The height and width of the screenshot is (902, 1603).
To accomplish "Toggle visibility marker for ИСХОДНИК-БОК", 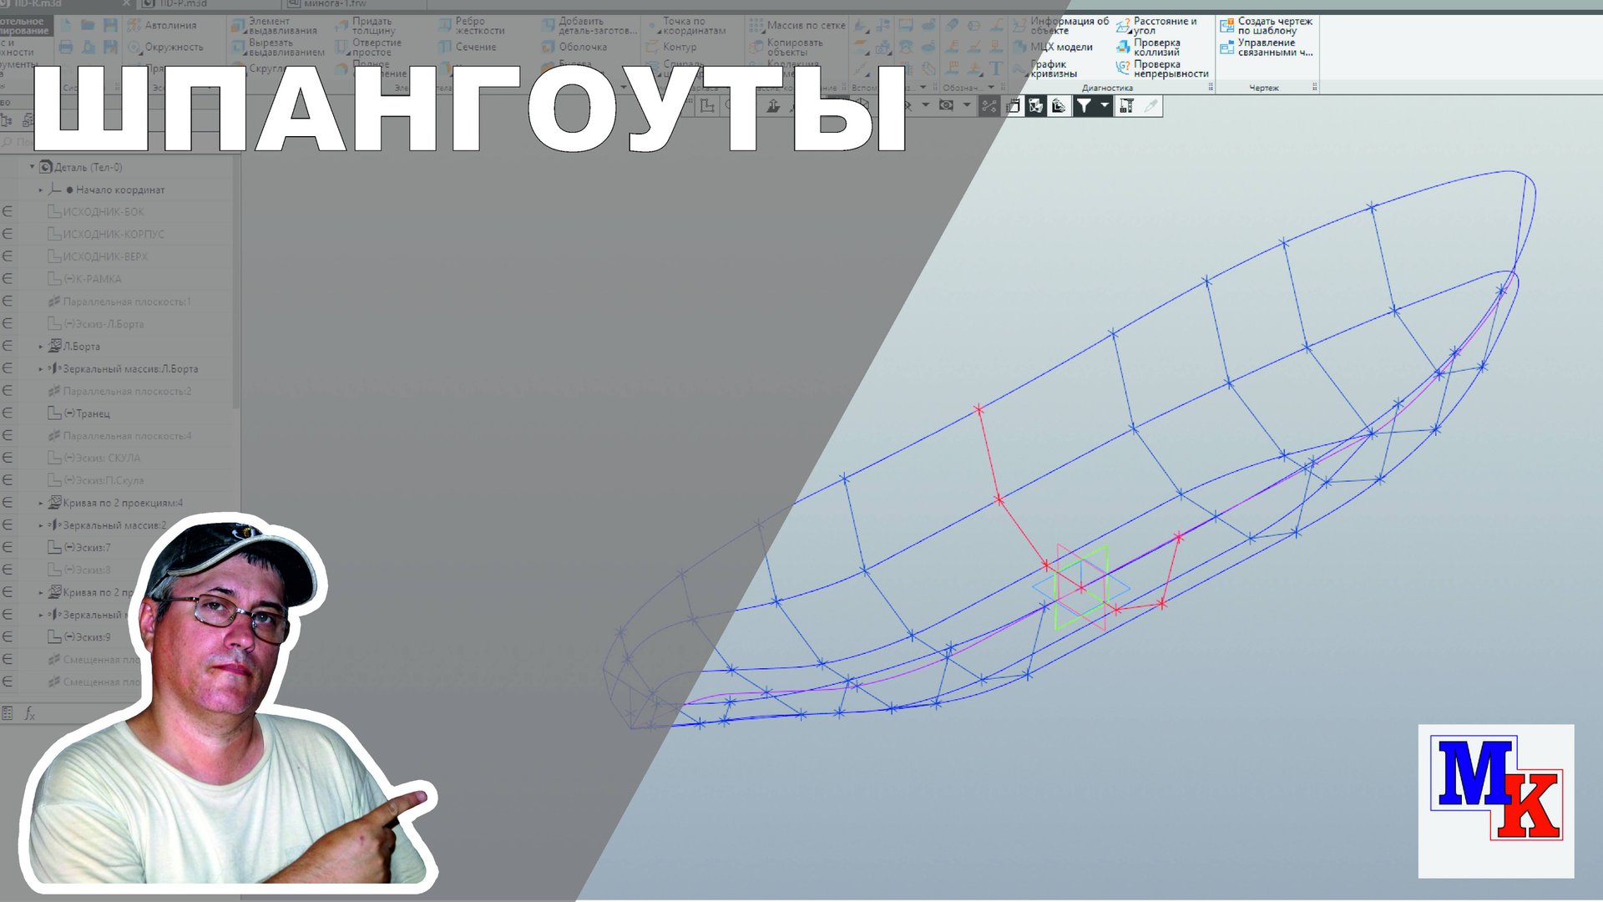I will [x=8, y=212].
